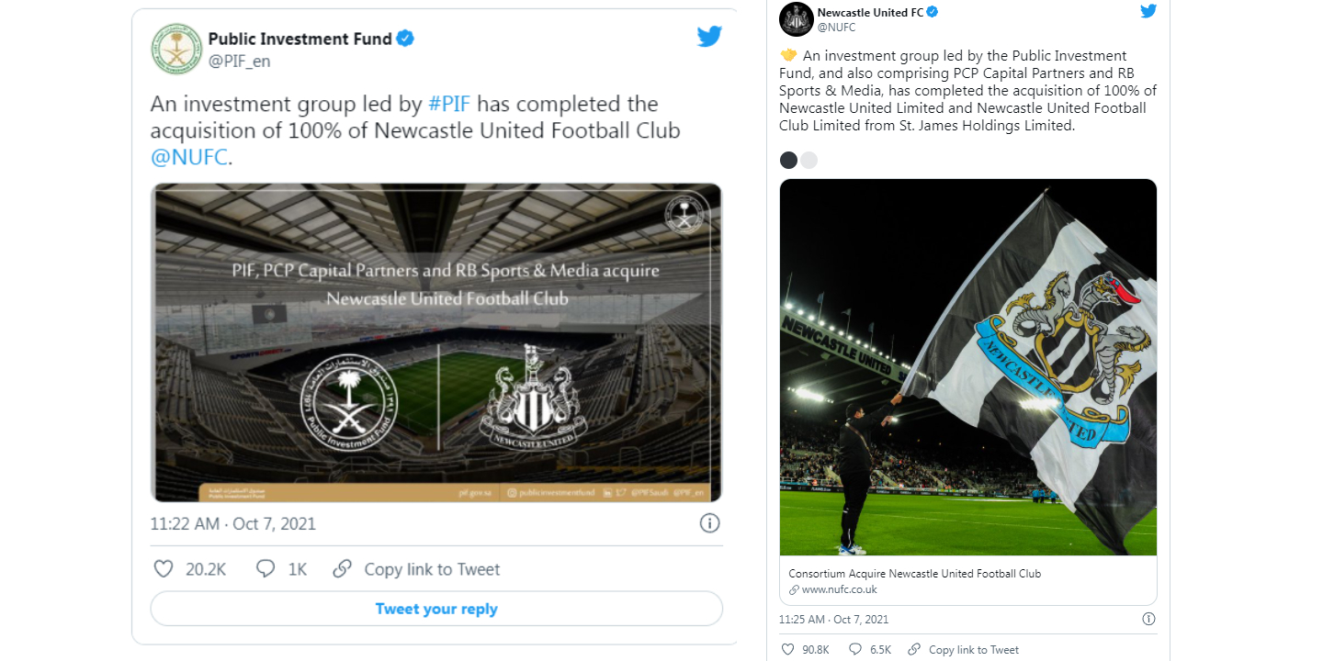
Task: Open the Public Investment Fund profile avatar
Action: [x=176, y=50]
